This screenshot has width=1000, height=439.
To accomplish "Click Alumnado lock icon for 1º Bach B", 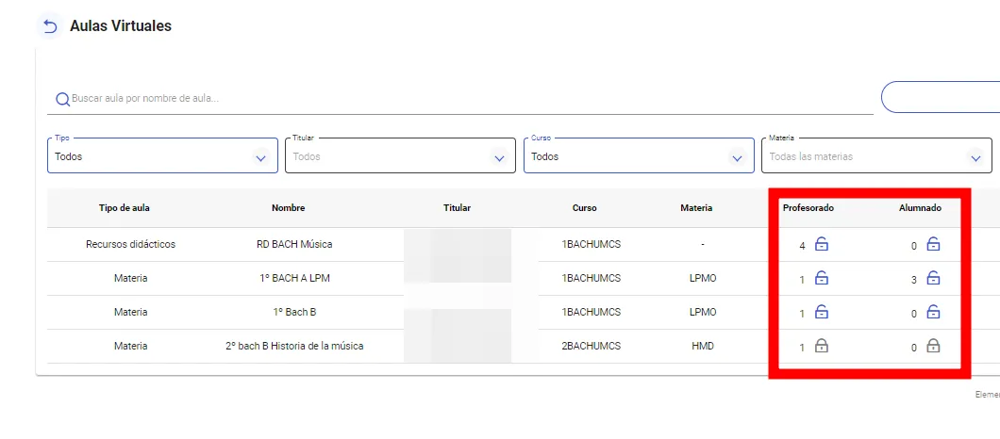I will point(933,313).
